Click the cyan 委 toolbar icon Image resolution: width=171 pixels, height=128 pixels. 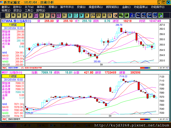[70, 15]
